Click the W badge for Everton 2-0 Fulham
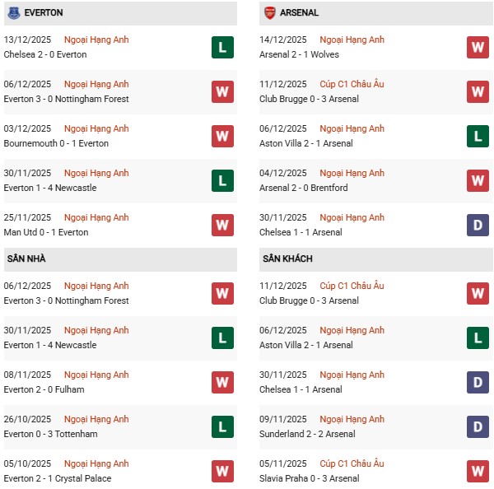Viewport: 494px width, 489px height. point(222,382)
